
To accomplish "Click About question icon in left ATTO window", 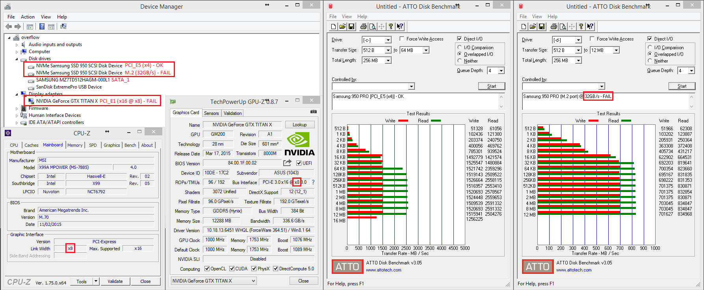I will tap(390, 26).
